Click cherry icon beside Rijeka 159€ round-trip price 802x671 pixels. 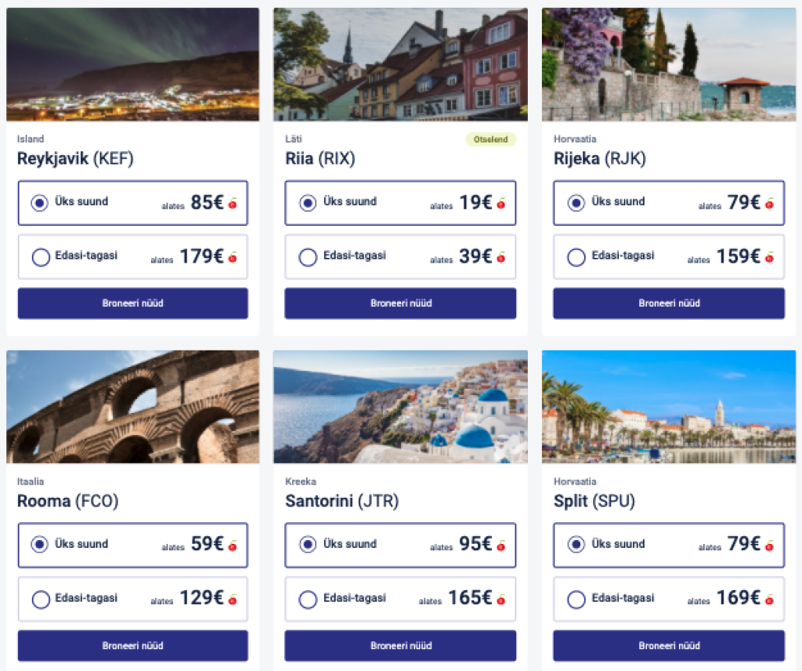pos(769,257)
